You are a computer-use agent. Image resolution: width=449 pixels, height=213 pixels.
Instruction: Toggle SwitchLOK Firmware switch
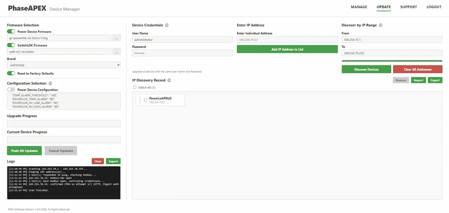pyautogui.click(x=11, y=45)
